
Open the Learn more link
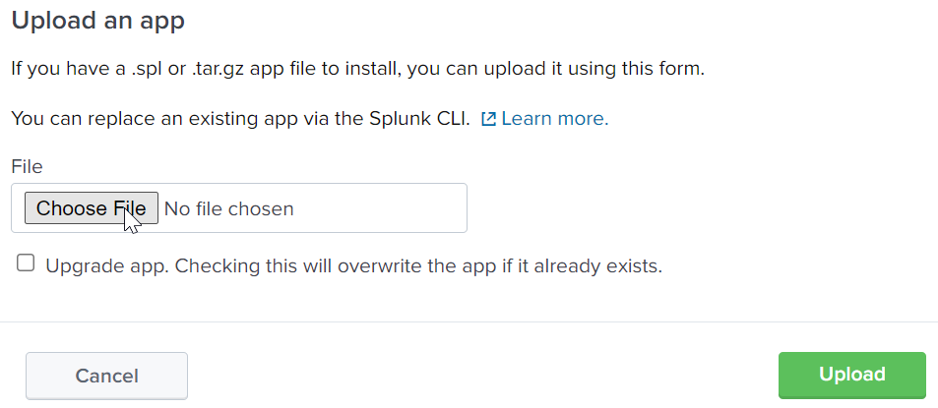(554, 120)
